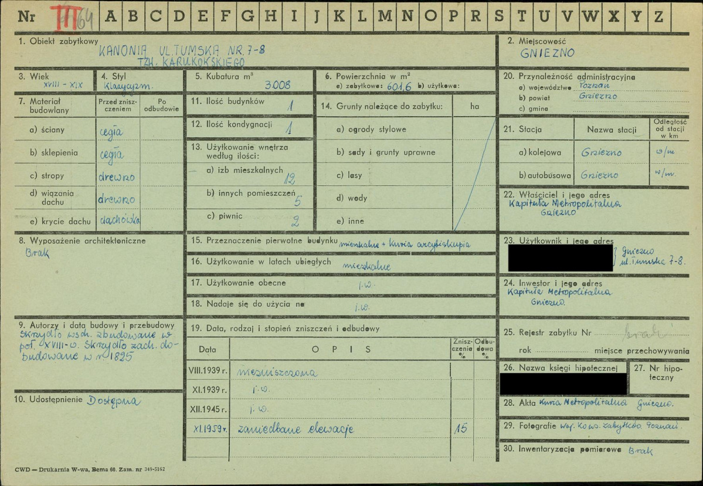Click the Miejscowość field showing GNIEZNO
703x486 pixels.
(548, 53)
